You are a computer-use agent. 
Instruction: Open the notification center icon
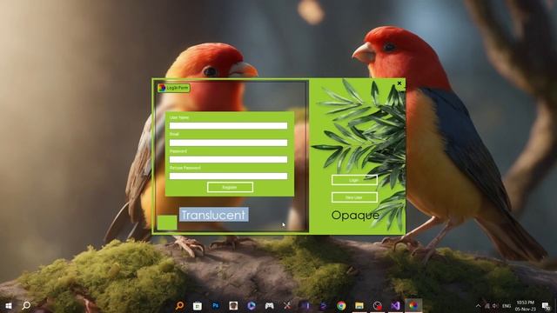click(x=546, y=305)
